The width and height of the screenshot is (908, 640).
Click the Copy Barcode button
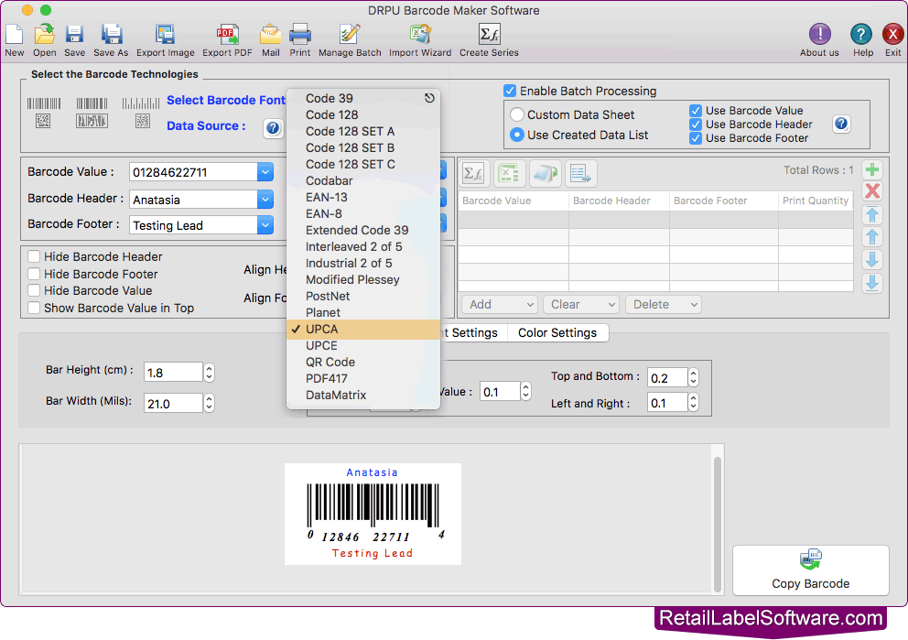click(810, 569)
